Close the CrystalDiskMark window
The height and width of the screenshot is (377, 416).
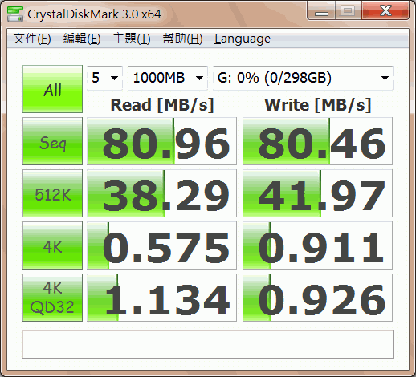tap(385, 11)
